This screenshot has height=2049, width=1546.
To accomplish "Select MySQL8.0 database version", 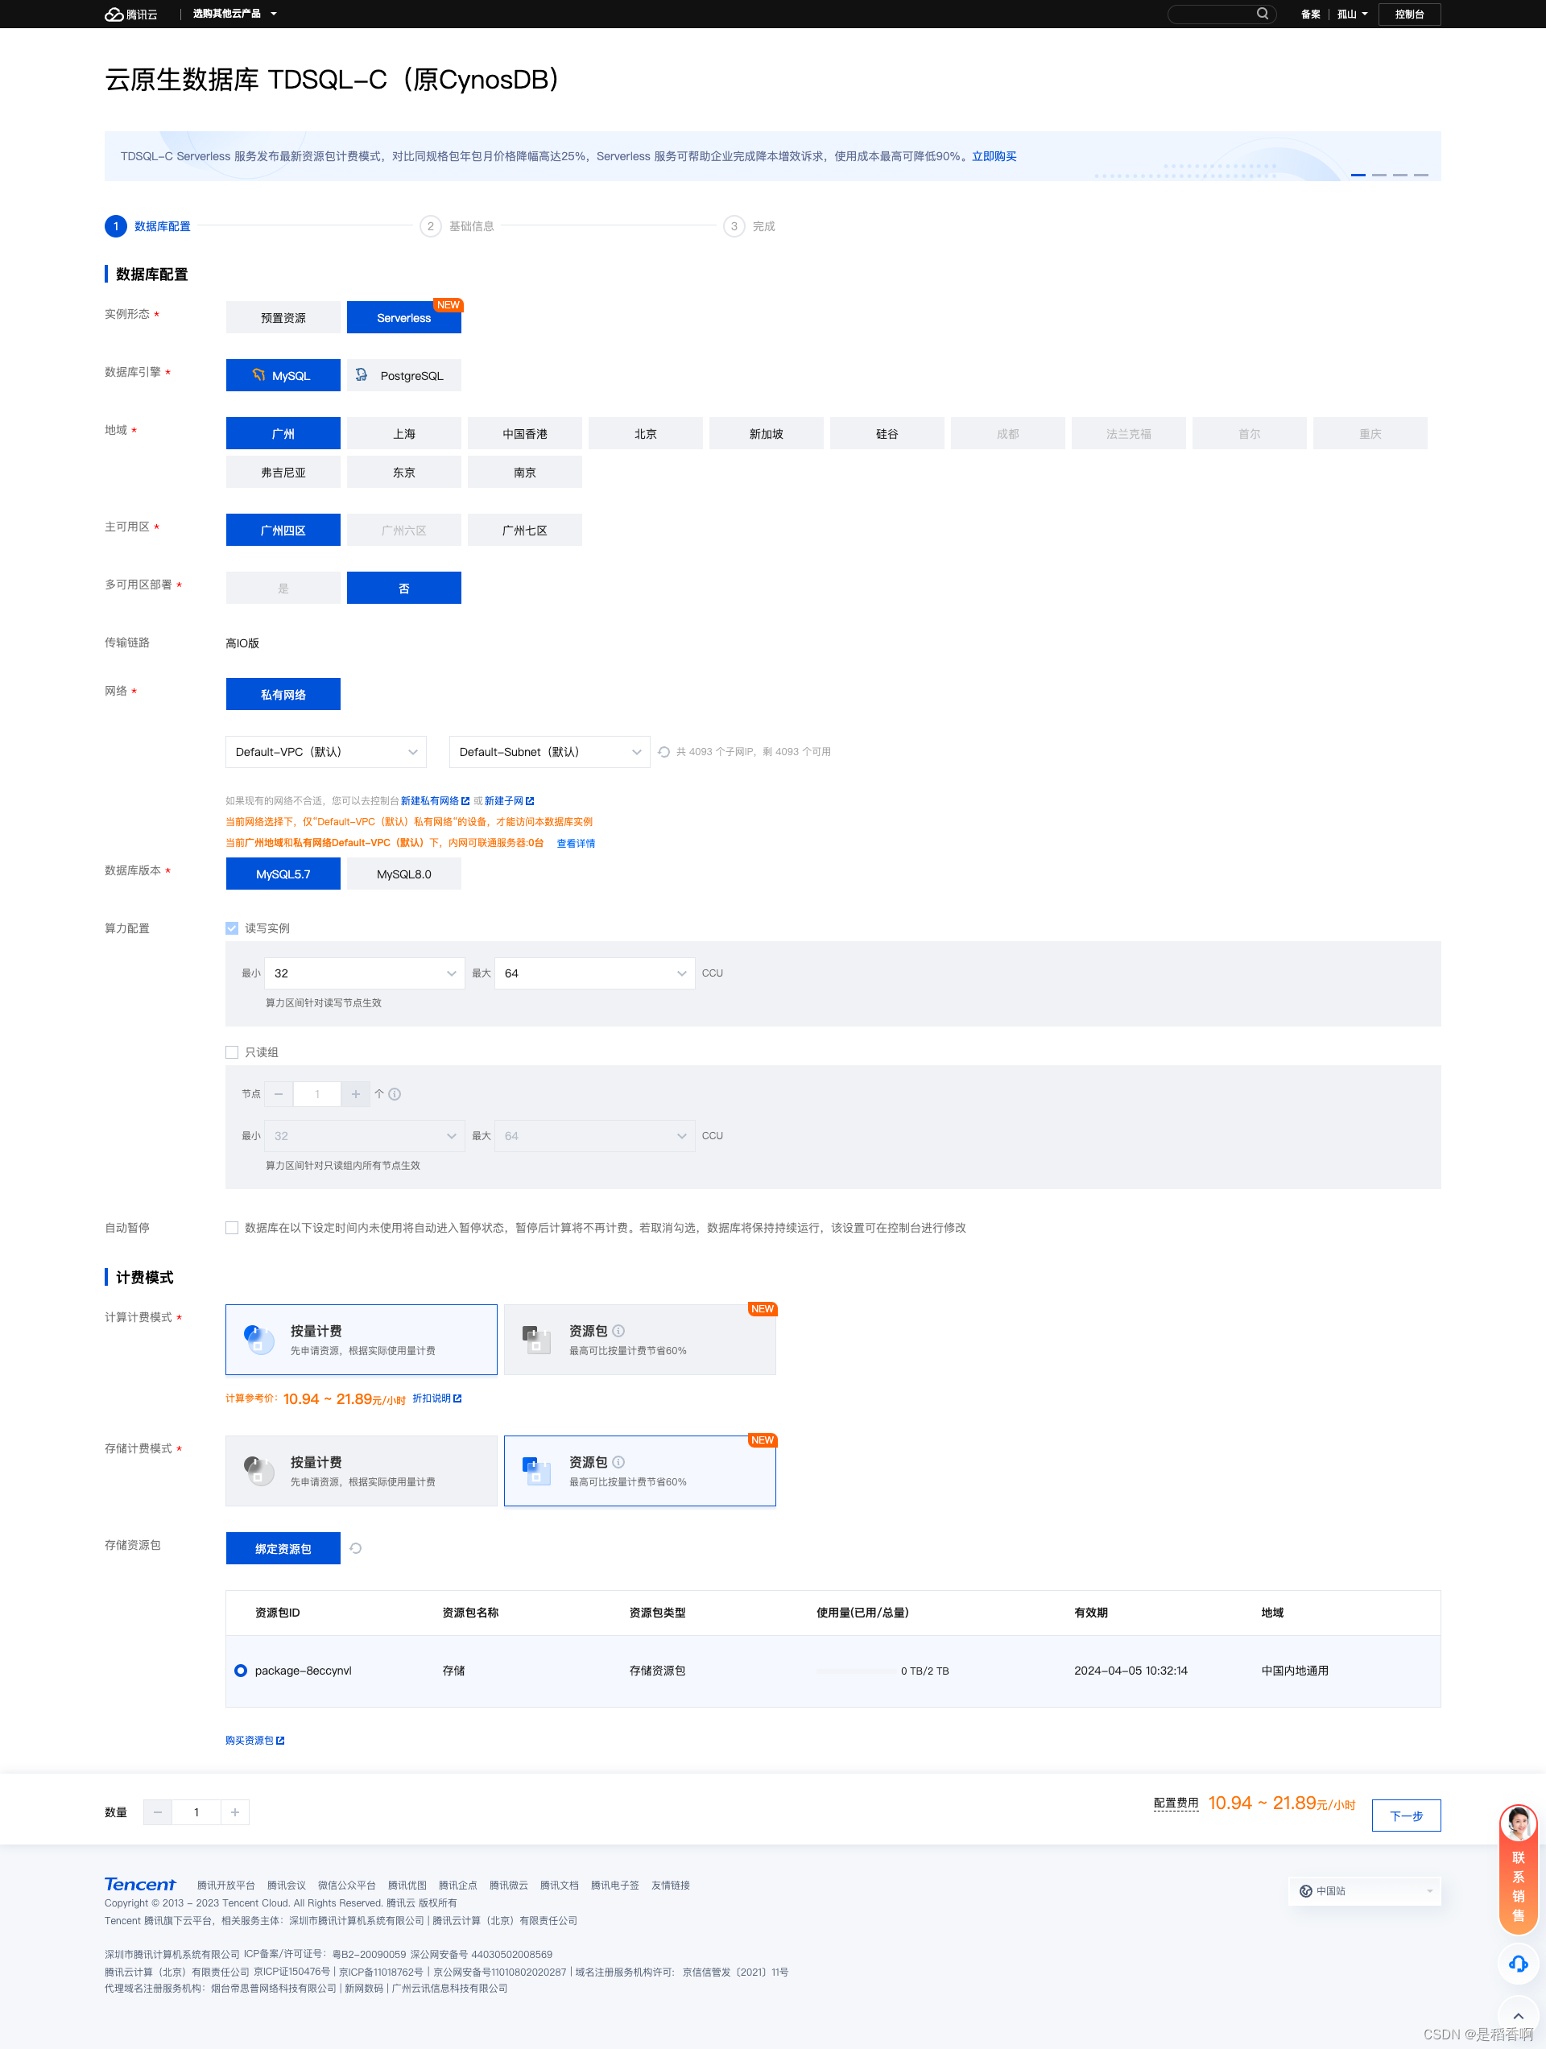I will (404, 874).
